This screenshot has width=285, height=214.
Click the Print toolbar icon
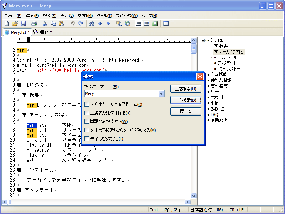tap(34, 24)
